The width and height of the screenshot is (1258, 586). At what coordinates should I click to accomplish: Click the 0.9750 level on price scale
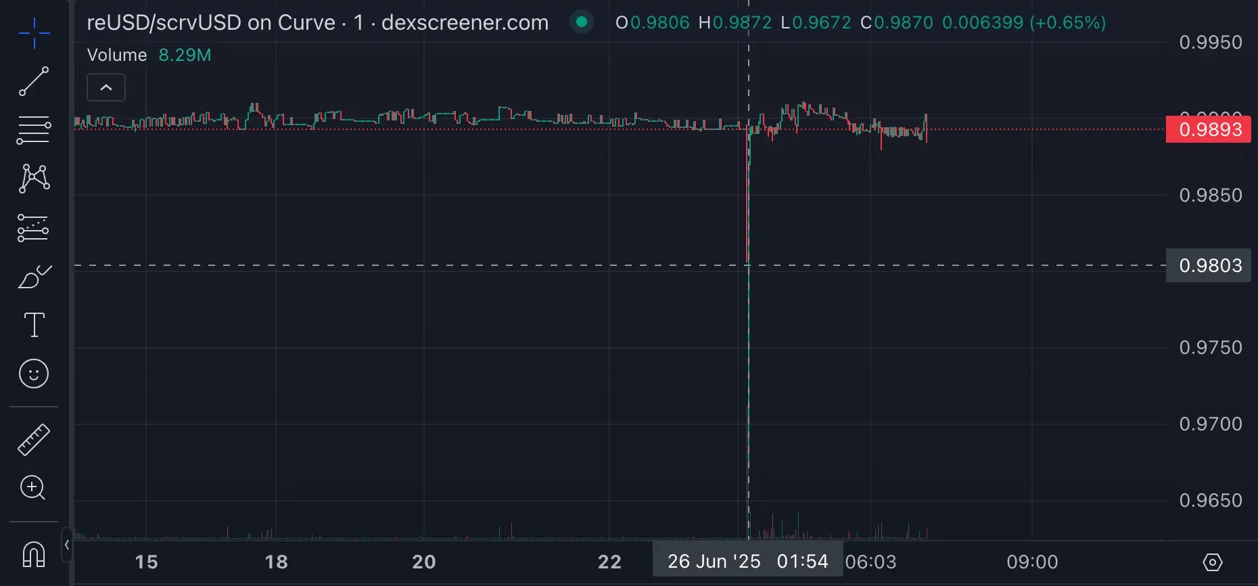[x=1210, y=348]
